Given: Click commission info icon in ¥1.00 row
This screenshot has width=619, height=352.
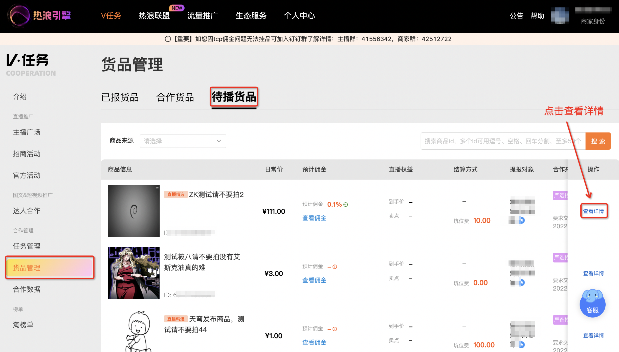Looking at the screenshot, I should pos(335,329).
